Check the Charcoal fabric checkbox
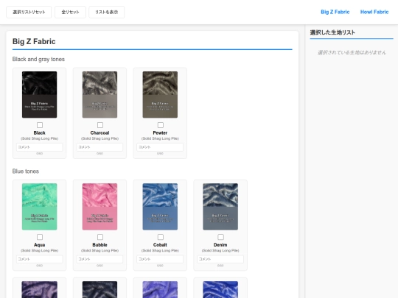Screen dimensions: 398x298 click(x=100, y=125)
